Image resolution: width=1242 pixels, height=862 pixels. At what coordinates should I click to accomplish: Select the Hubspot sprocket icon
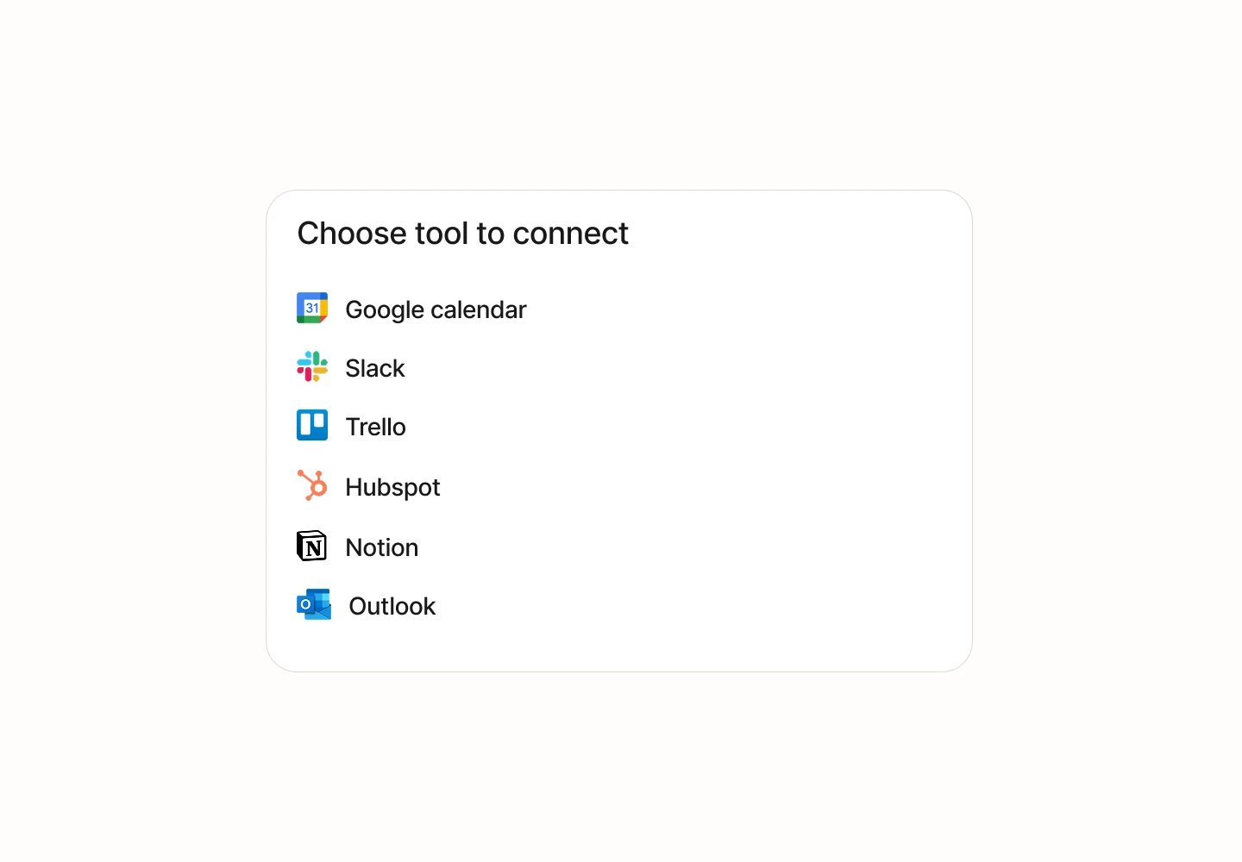(x=312, y=485)
